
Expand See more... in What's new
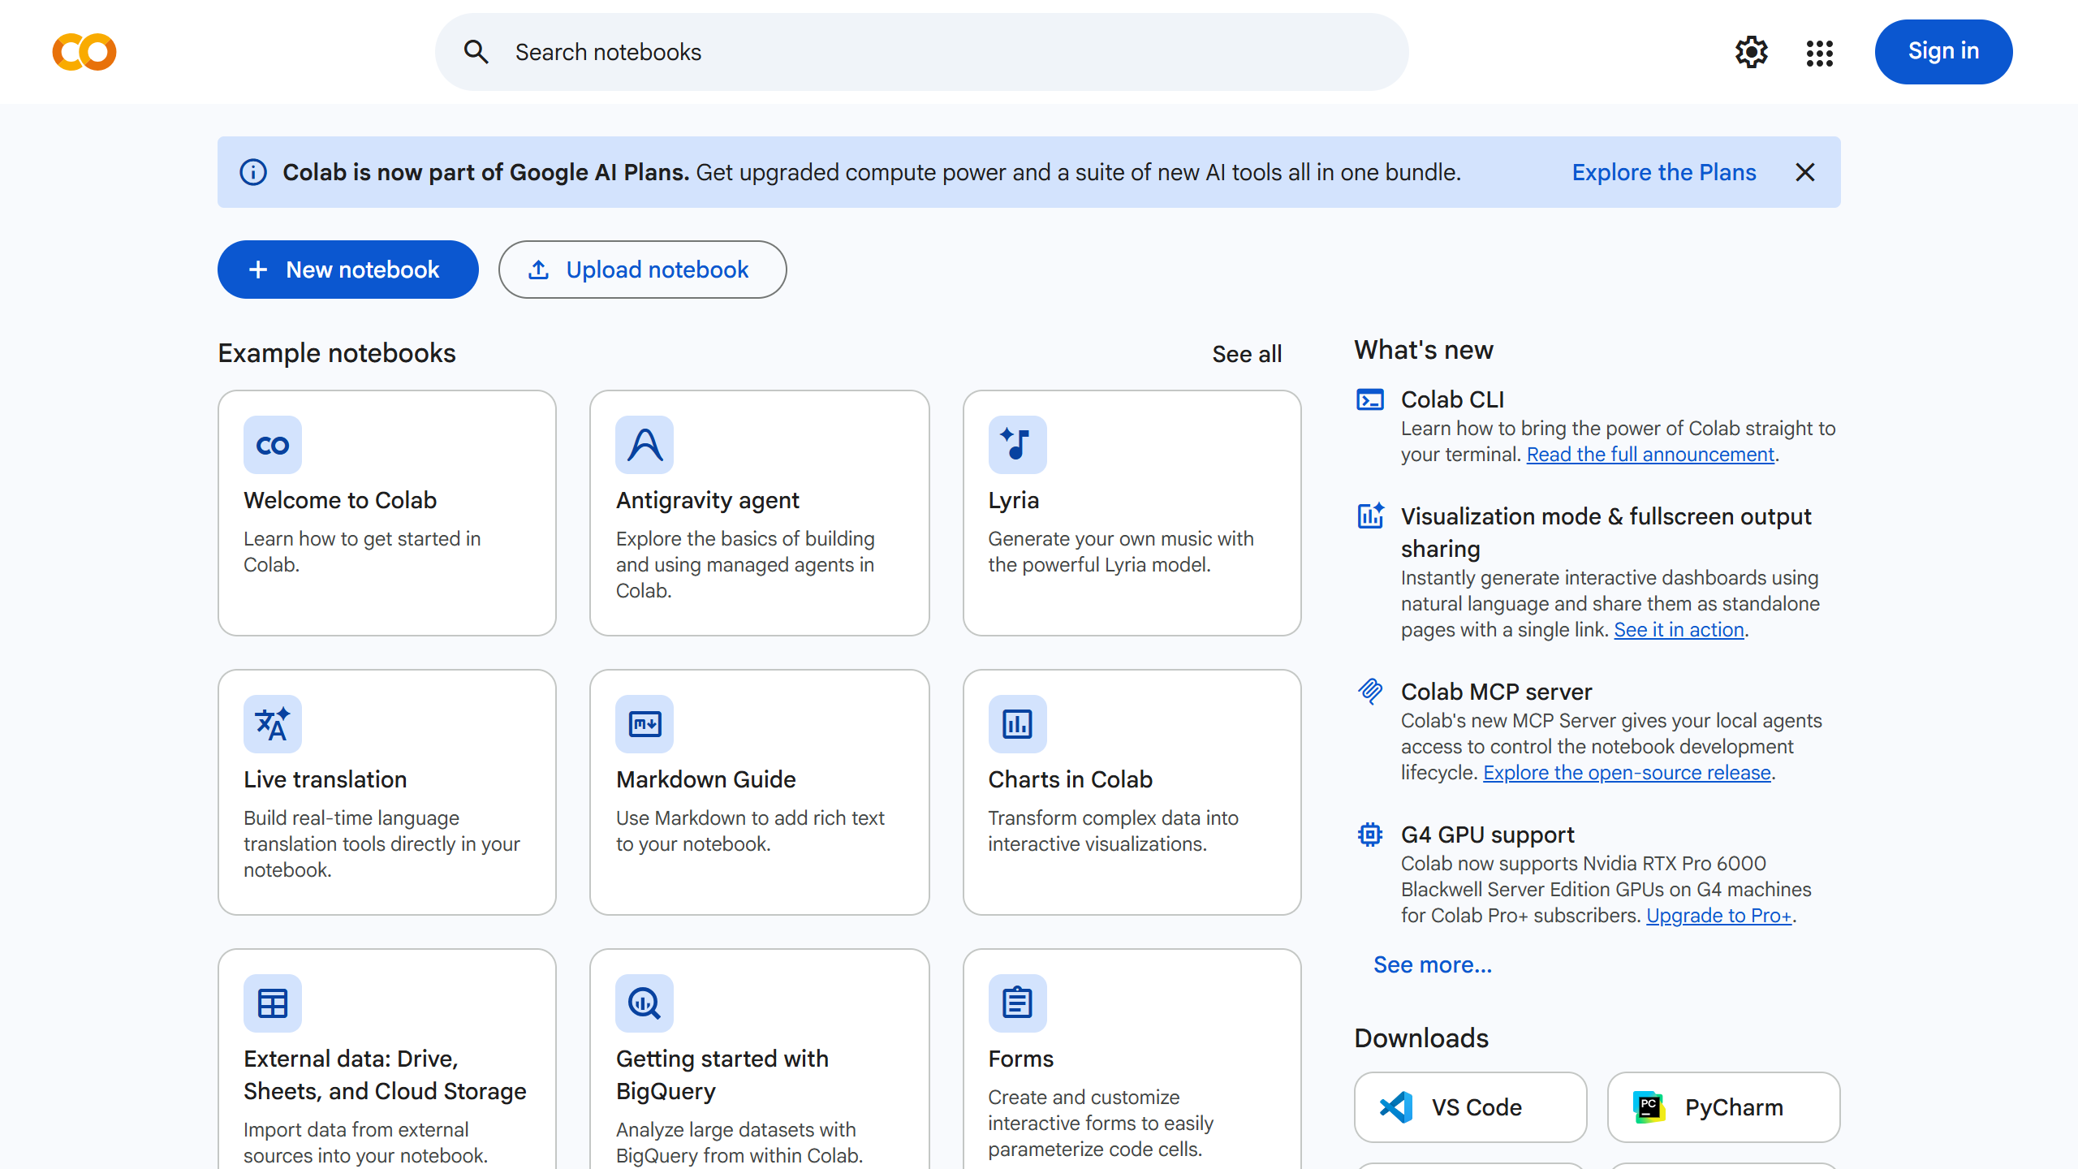coord(1433,964)
